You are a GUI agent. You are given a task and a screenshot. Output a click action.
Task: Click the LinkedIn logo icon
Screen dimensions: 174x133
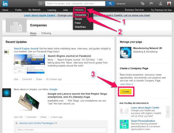point(5,4)
